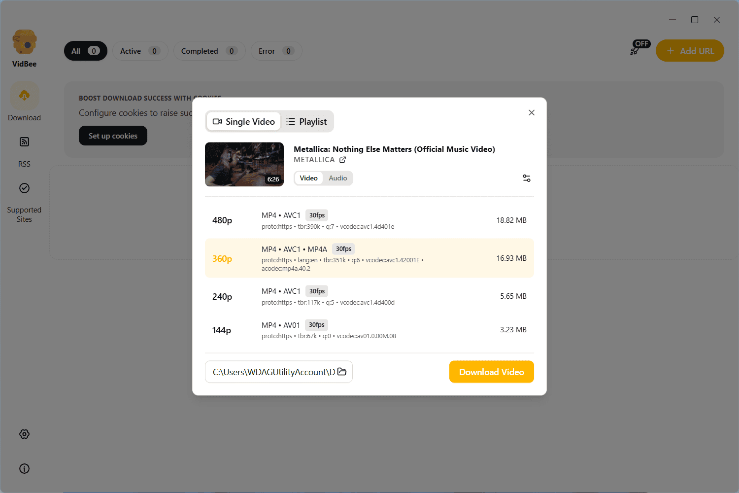The width and height of the screenshot is (739, 493).
Task: Close the download dialog
Action: (x=531, y=113)
